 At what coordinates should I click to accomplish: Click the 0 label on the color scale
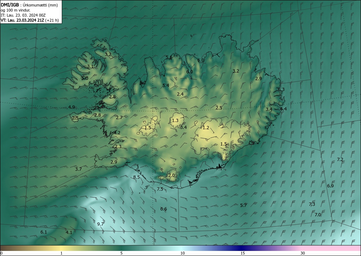(1, 253)
